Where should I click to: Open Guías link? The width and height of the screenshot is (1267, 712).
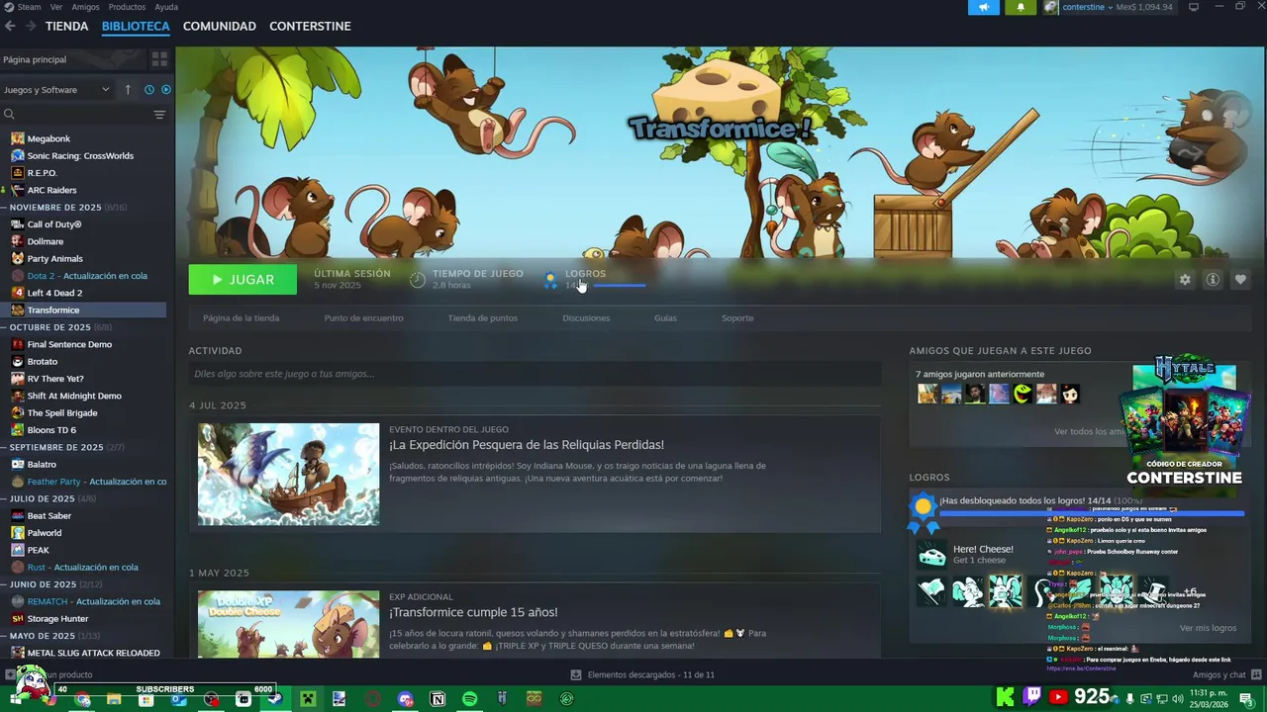[x=665, y=318]
